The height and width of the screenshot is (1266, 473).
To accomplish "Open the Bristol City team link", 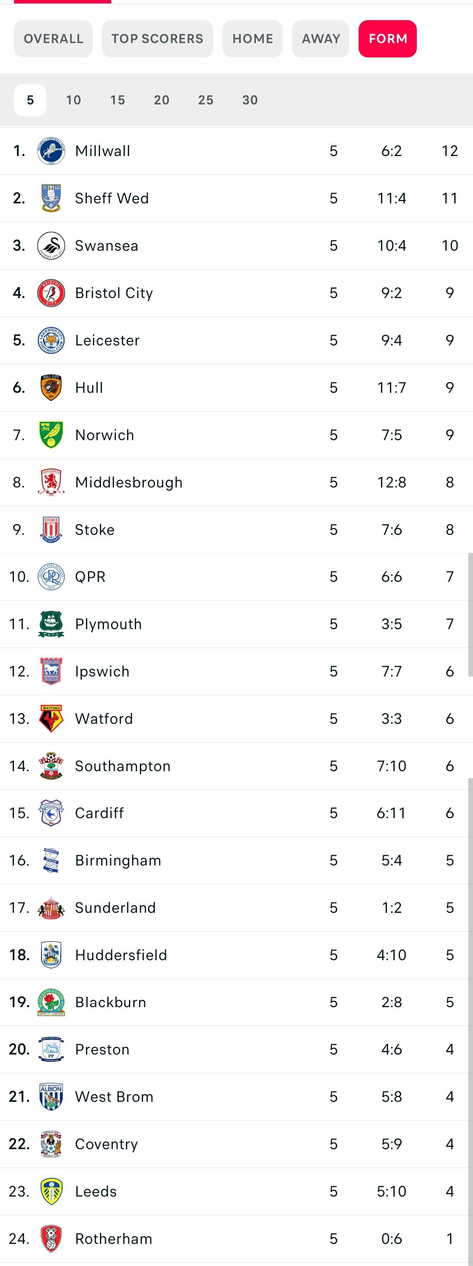I will (114, 293).
